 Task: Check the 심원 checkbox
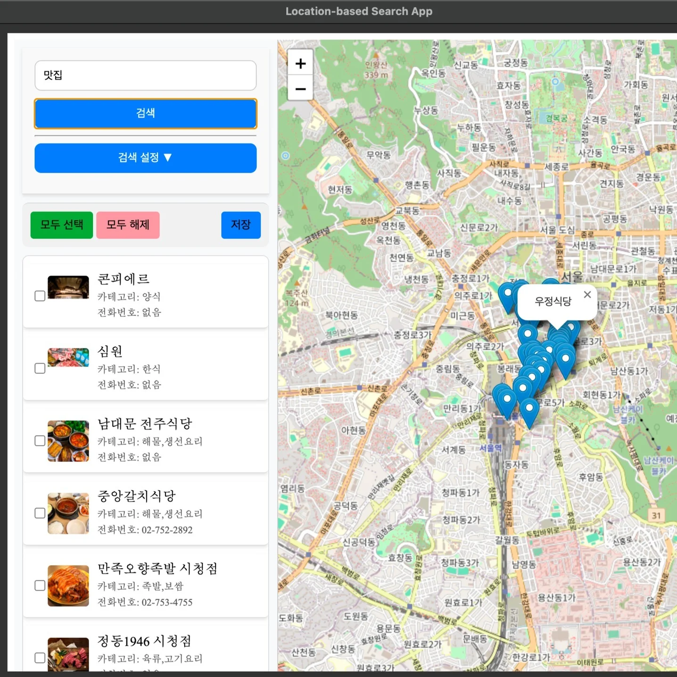click(40, 368)
